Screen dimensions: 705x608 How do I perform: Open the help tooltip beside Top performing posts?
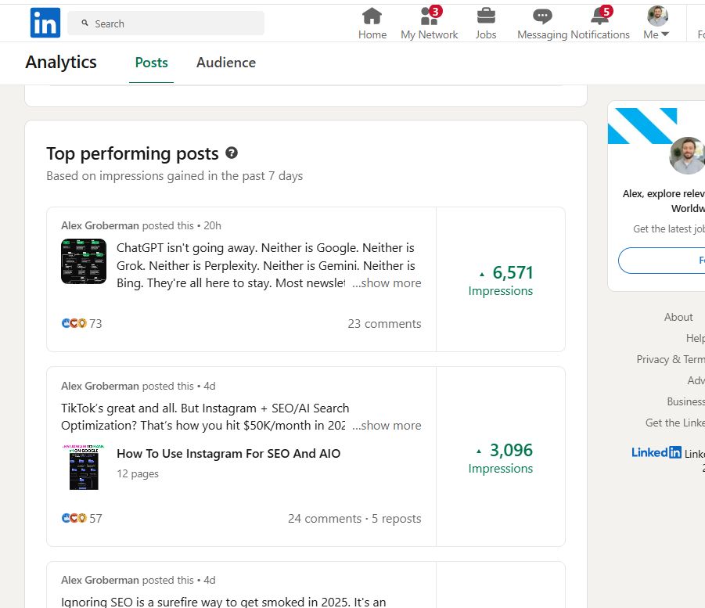click(x=231, y=153)
